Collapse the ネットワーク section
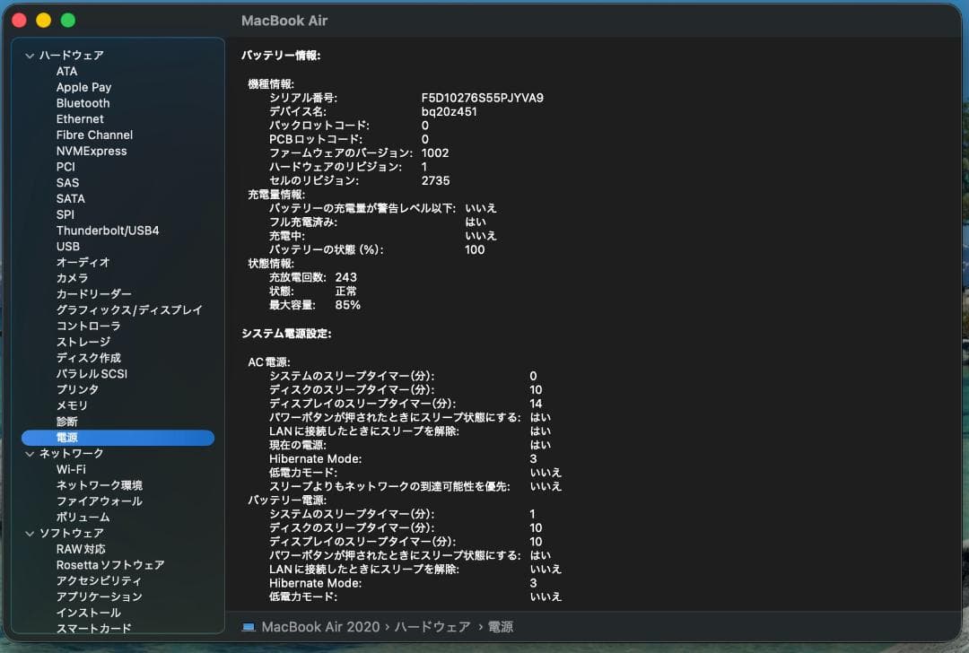The image size is (969, 653). [30, 454]
